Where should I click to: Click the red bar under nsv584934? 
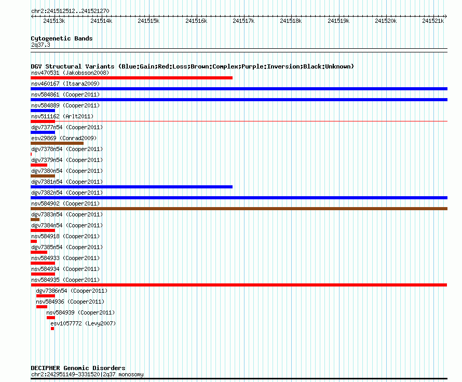click(x=43, y=274)
